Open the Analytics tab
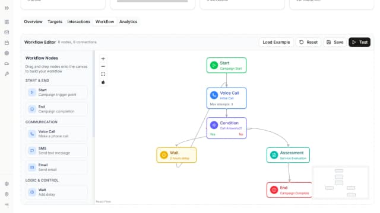Viewport: 380px width, 213px height. pos(128,22)
